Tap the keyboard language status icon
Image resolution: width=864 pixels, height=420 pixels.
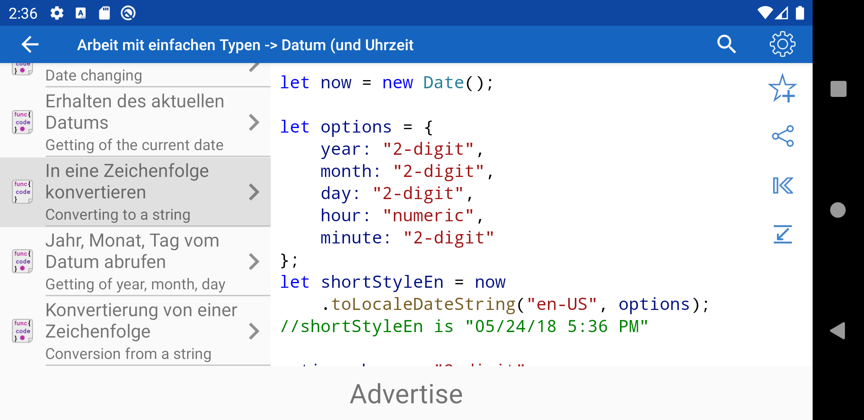[81, 13]
